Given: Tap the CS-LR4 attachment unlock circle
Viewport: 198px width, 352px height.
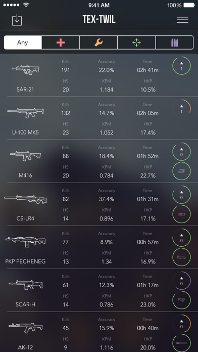Looking at the screenshot, I should point(181,214).
